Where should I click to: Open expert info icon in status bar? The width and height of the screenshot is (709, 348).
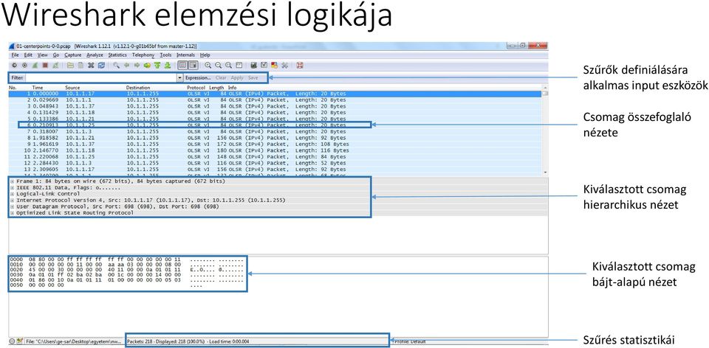coord(13,341)
